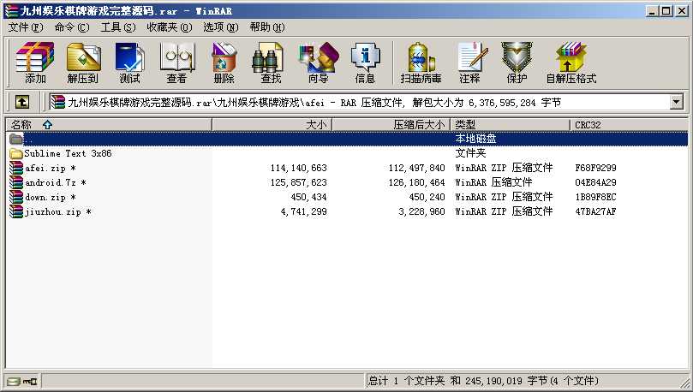Click packed size 3,228,960
693x392 pixels.
tap(421, 212)
